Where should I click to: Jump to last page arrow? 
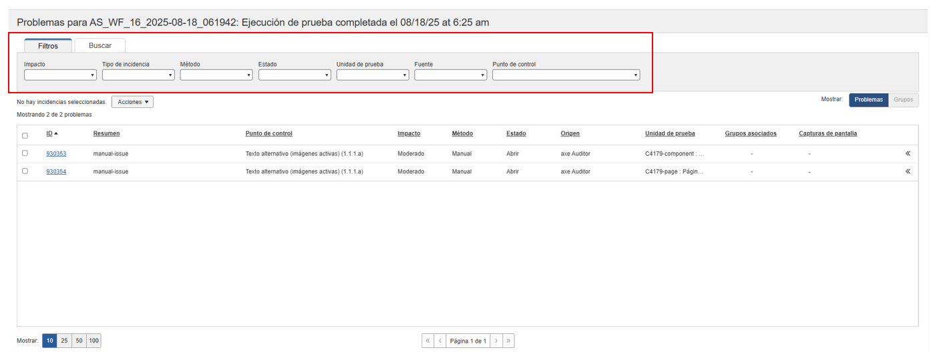click(x=508, y=341)
